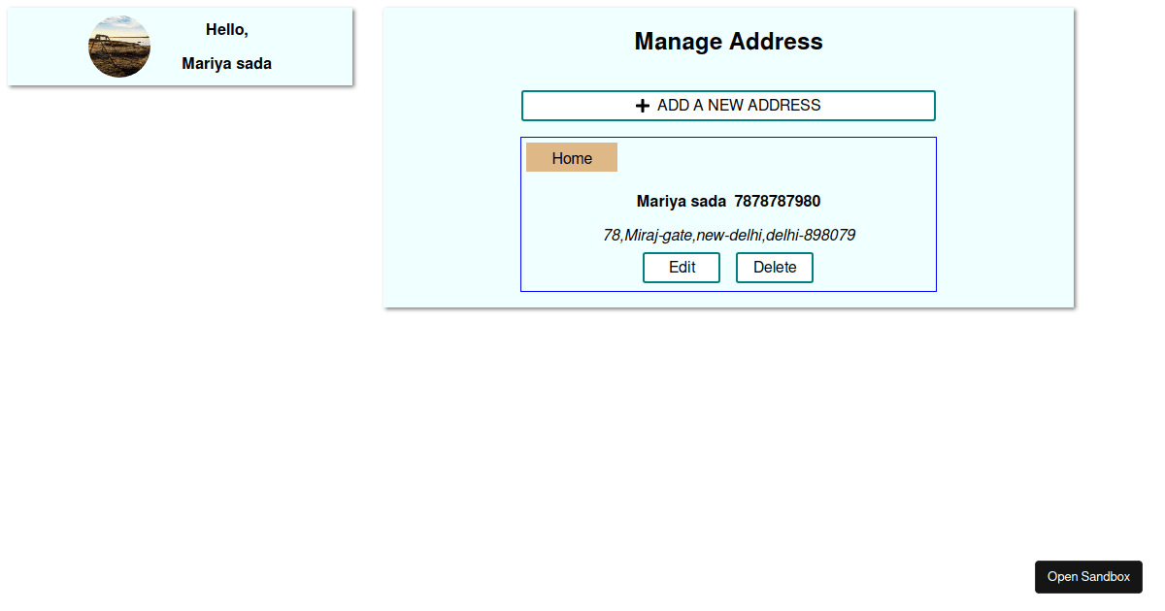Viewport: 1165px width, 611px height.
Task: Click the circular landscape profile photo
Action: pos(118,46)
